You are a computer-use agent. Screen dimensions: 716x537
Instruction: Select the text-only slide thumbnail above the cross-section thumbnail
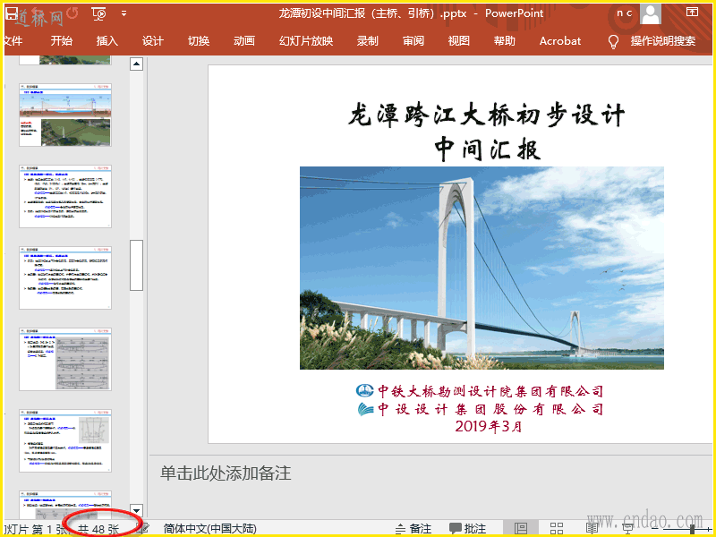click(65, 277)
